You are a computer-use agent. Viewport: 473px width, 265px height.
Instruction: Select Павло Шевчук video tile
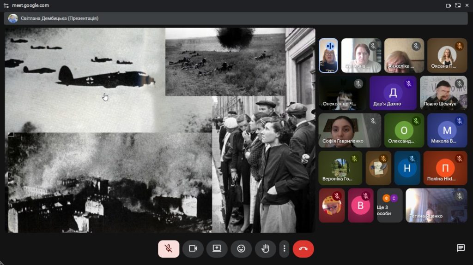(x=443, y=93)
